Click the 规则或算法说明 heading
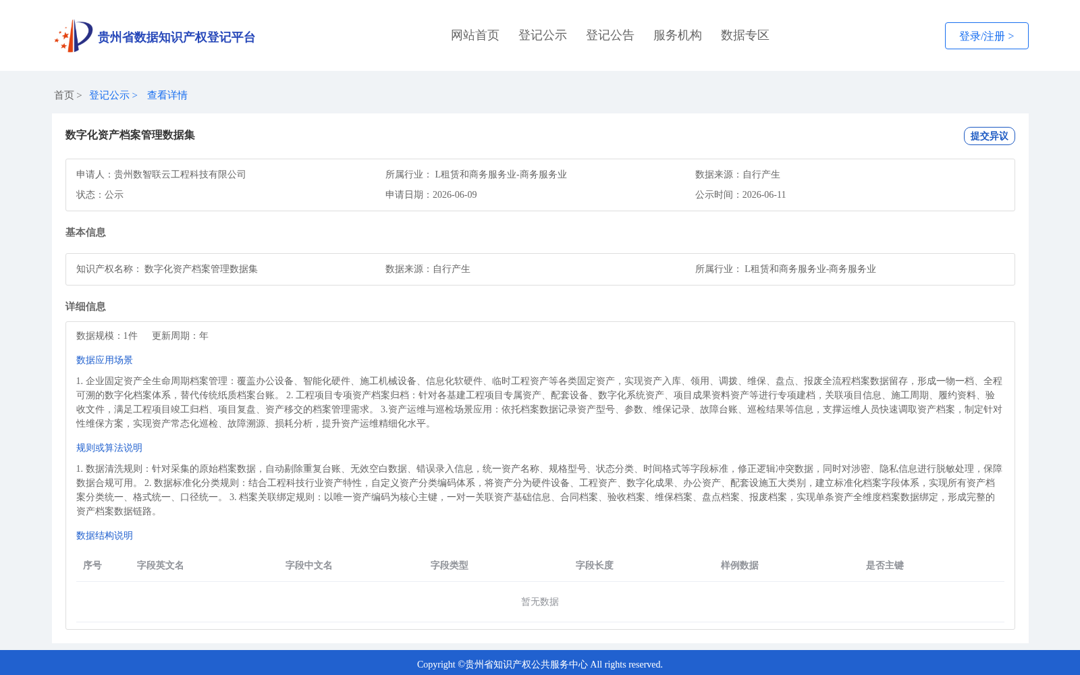1080x675 pixels. pos(109,448)
